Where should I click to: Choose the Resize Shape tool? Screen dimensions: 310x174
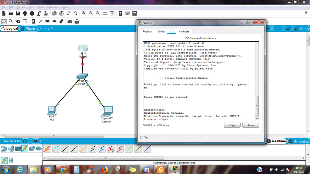(x=25, y=21)
